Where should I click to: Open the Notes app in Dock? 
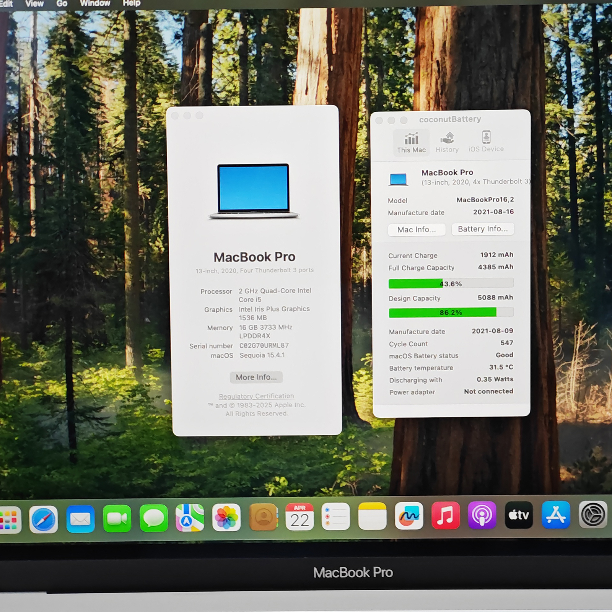[373, 516]
